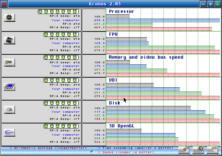Click the Processor test chip icon
Image resolution: width=222 pixels, height=156 pixels.
pyautogui.click(x=10, y=18)
